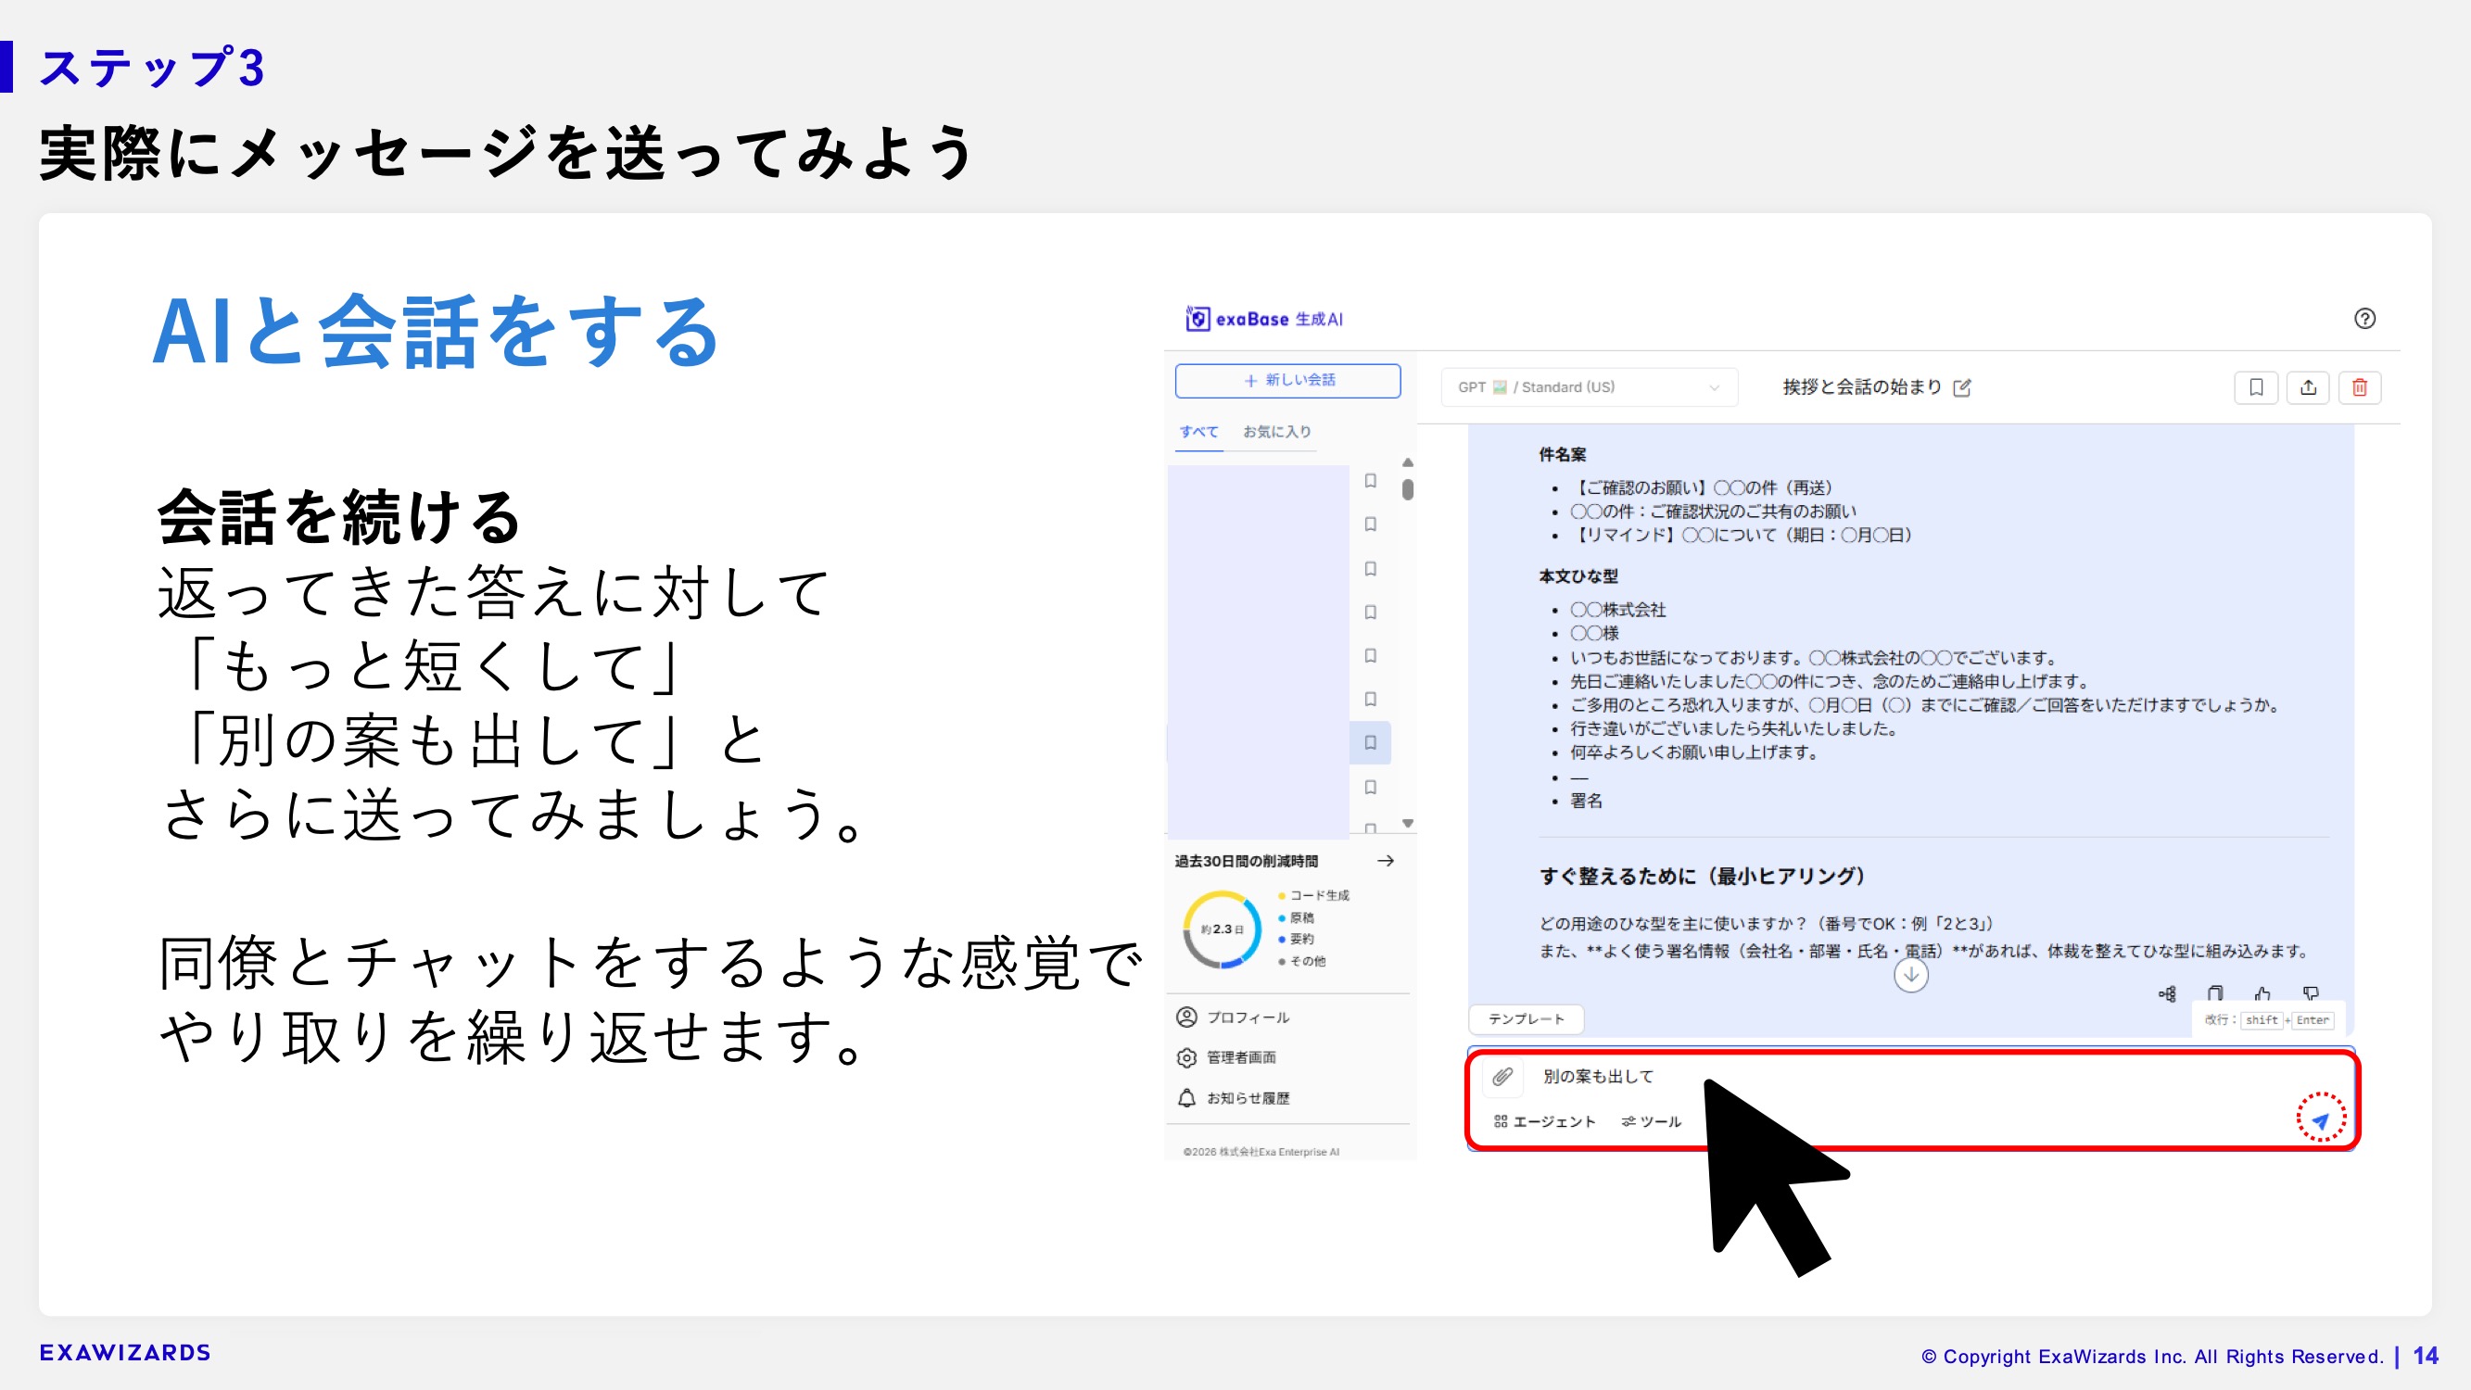This screenshot has height=1390, width=2471.
Task: Click the share/export upload icon in header
Action: [2308, 387]
